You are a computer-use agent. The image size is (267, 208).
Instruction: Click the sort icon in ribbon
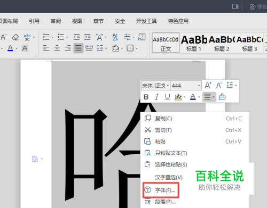[x=115, y=37]
